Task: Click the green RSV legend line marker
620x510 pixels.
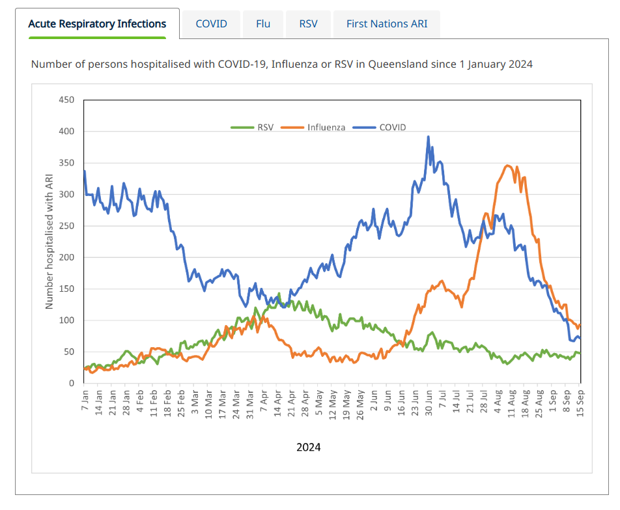Action: coord(243,127)
